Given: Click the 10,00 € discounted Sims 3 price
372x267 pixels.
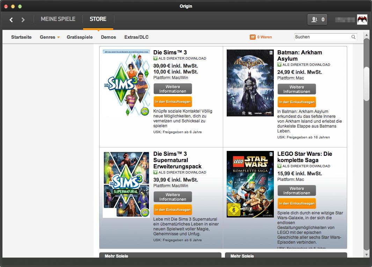Looking at the screenshot, I should coord(176,72).
